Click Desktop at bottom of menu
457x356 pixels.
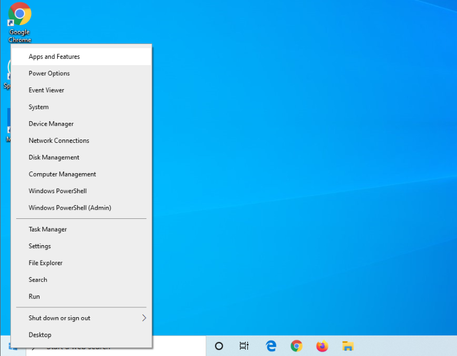(x=40, y=335)
